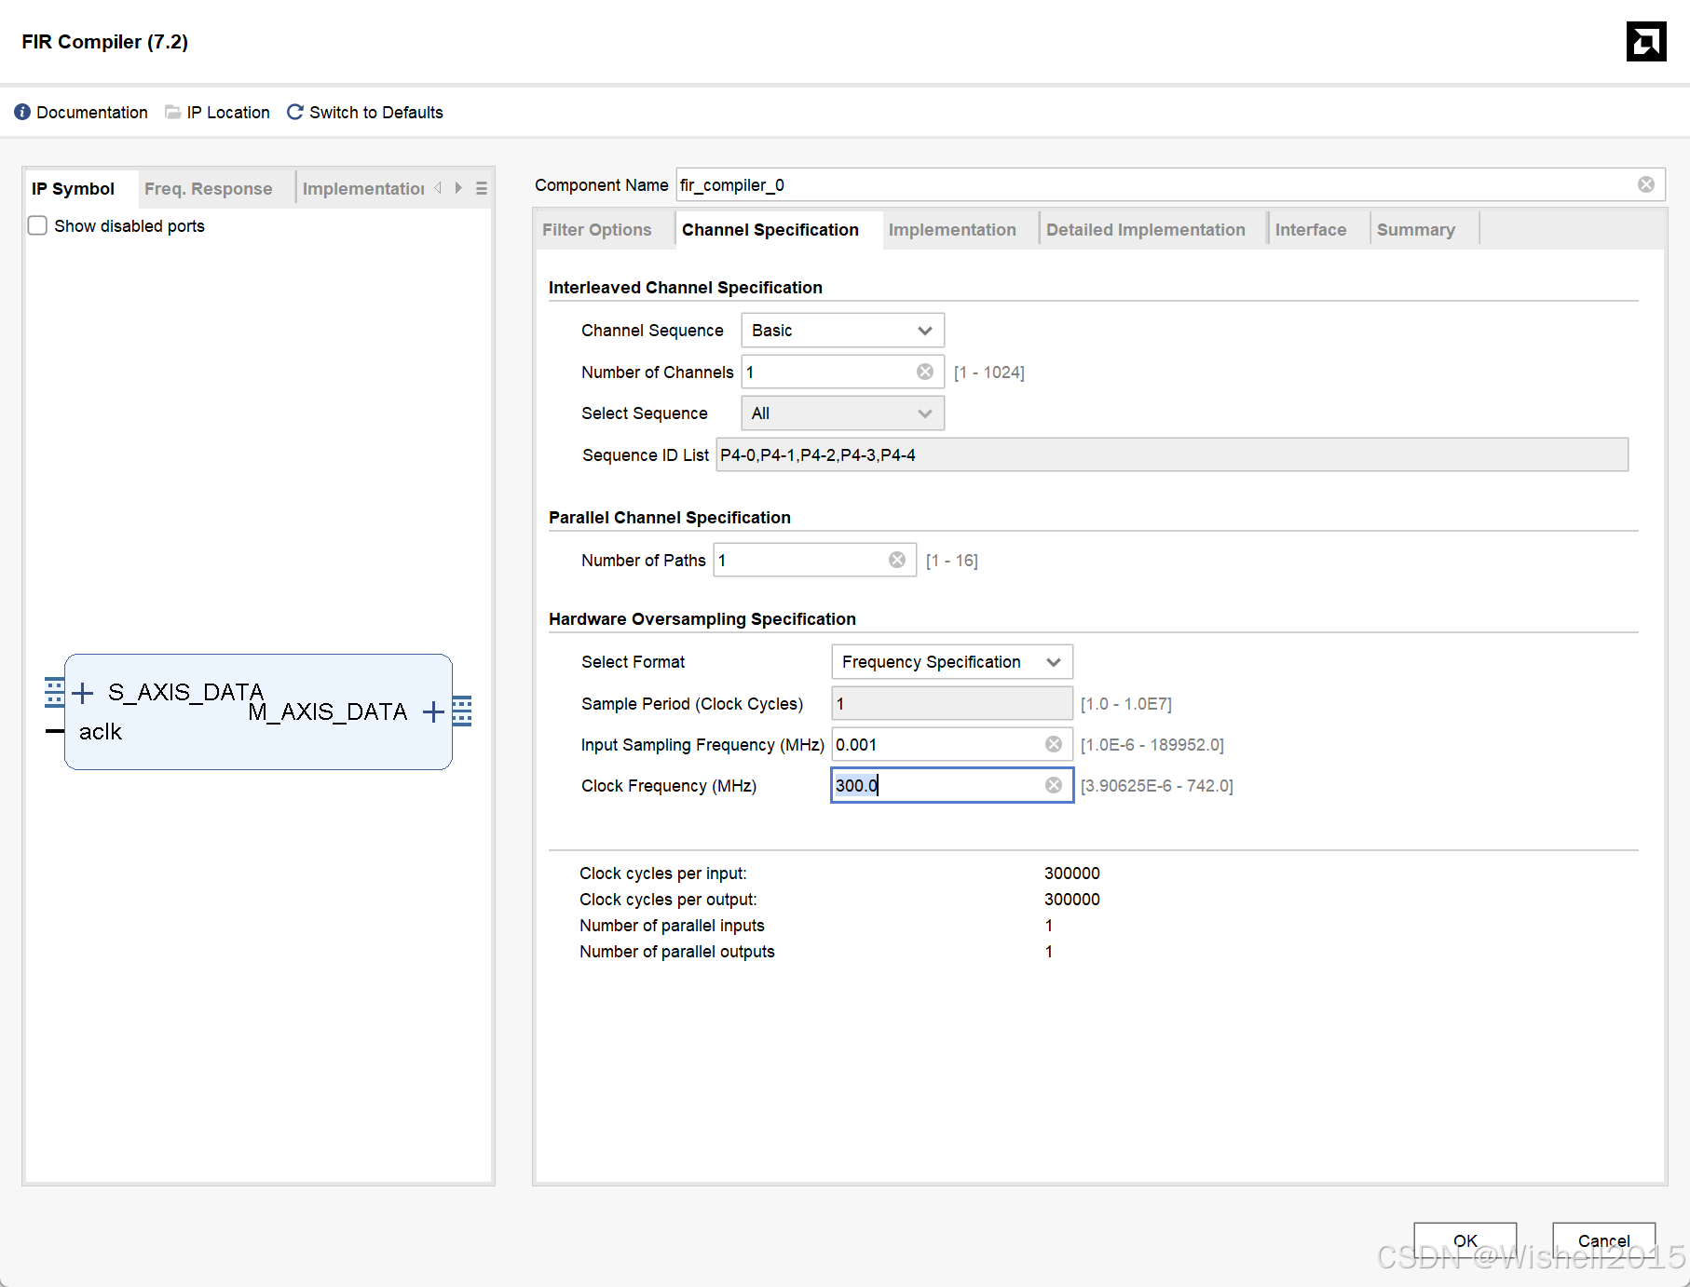Open the right-panel Implementation tab
Image resolution: width=1690 pixels, height=1287 pixels.
(x=952, y=230)
